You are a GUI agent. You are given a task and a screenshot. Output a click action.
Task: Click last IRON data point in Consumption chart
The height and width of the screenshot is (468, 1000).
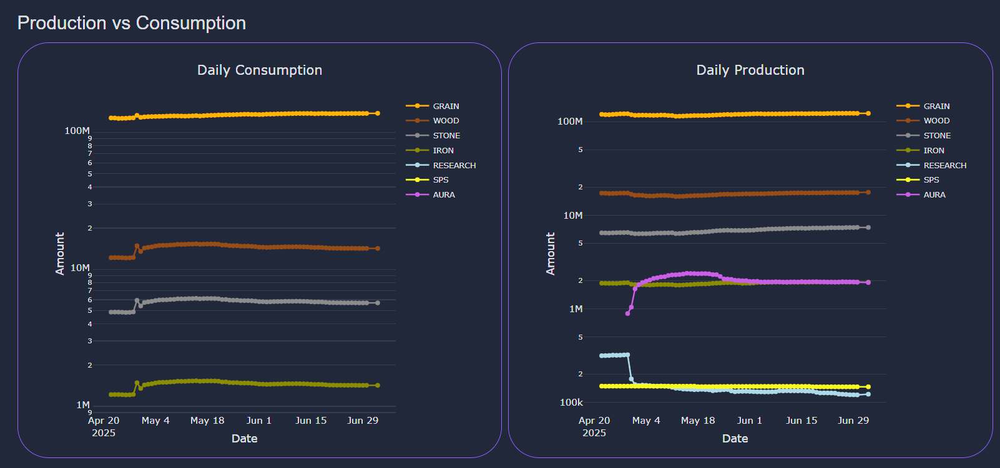tap(378, 385)
